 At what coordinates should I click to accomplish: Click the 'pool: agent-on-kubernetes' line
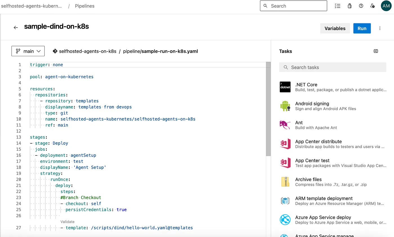[62, 77]
